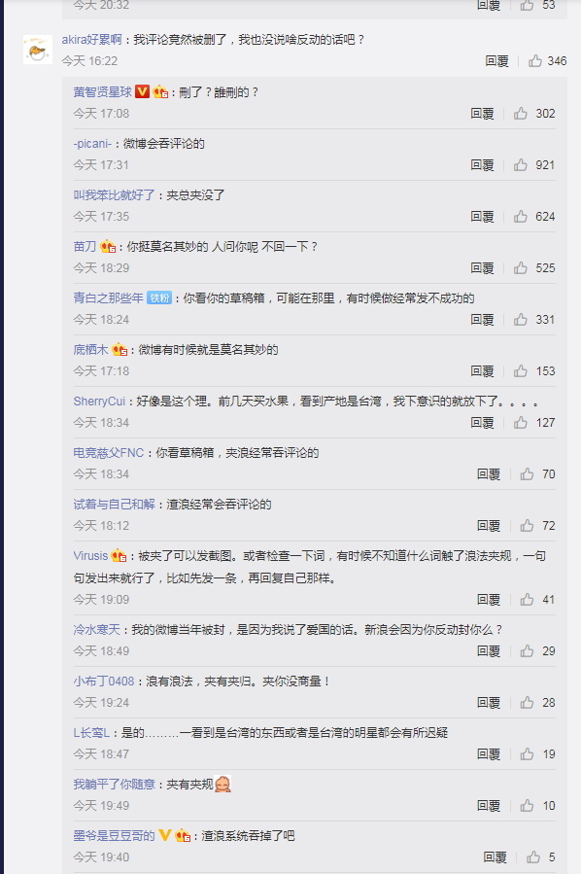Like -picani-'s reply with 921 likes
The width and height of the screenshot is (581, 874).
pyautogui.click(x=521, y=165)
